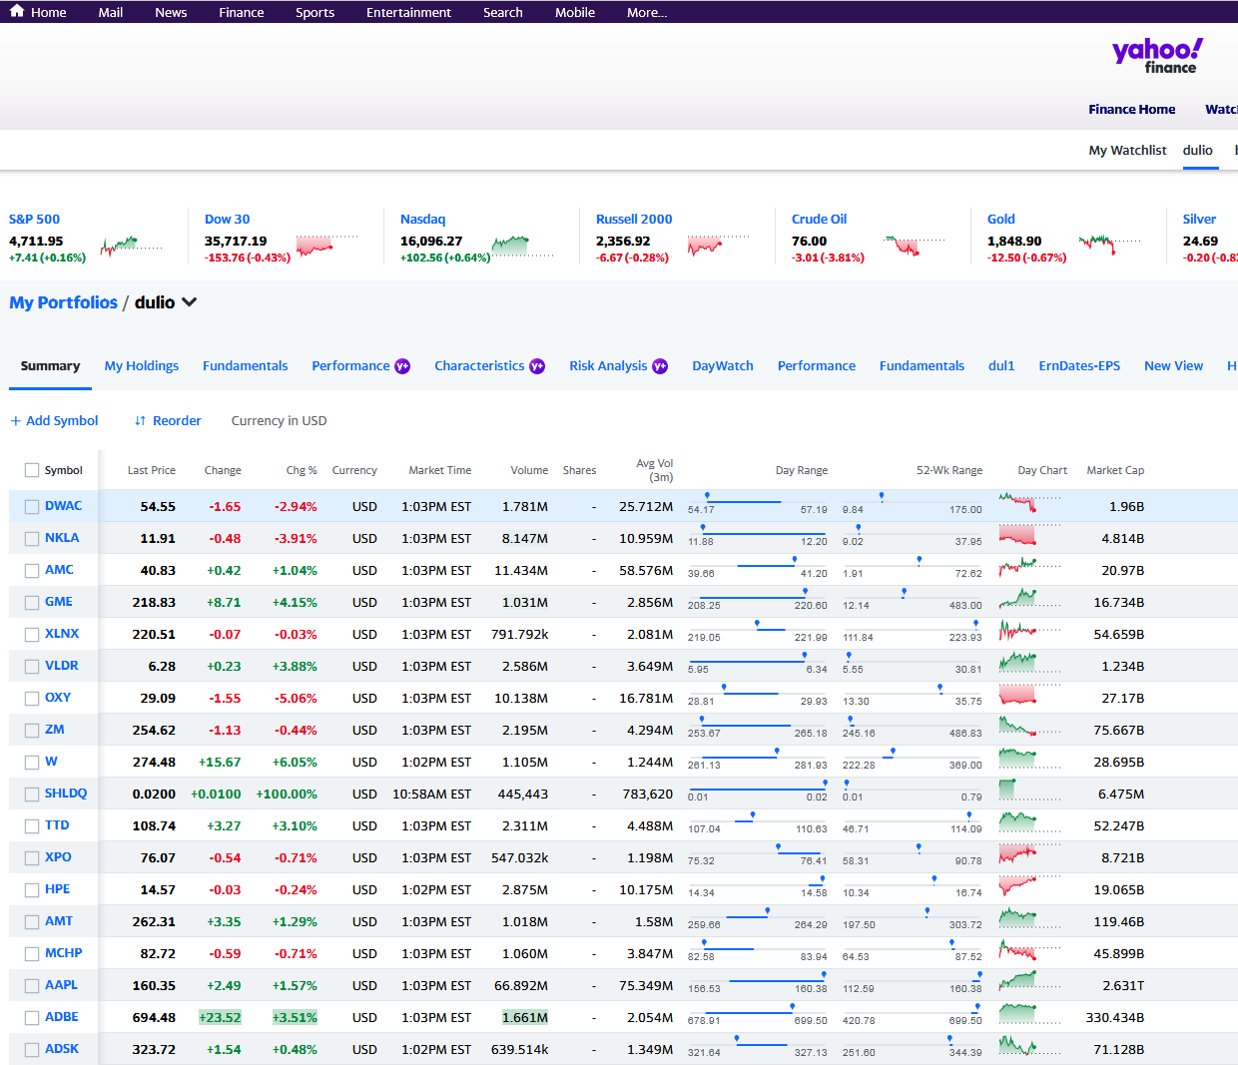Image resolution: width=1238 pixels, height=1065 pixels.
Task: Sort the table by Market Cap column
Action: (x=1114, y=470)
